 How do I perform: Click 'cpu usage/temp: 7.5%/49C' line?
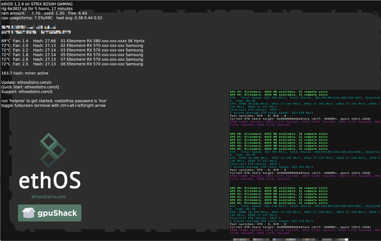click(x=27, y=18)
